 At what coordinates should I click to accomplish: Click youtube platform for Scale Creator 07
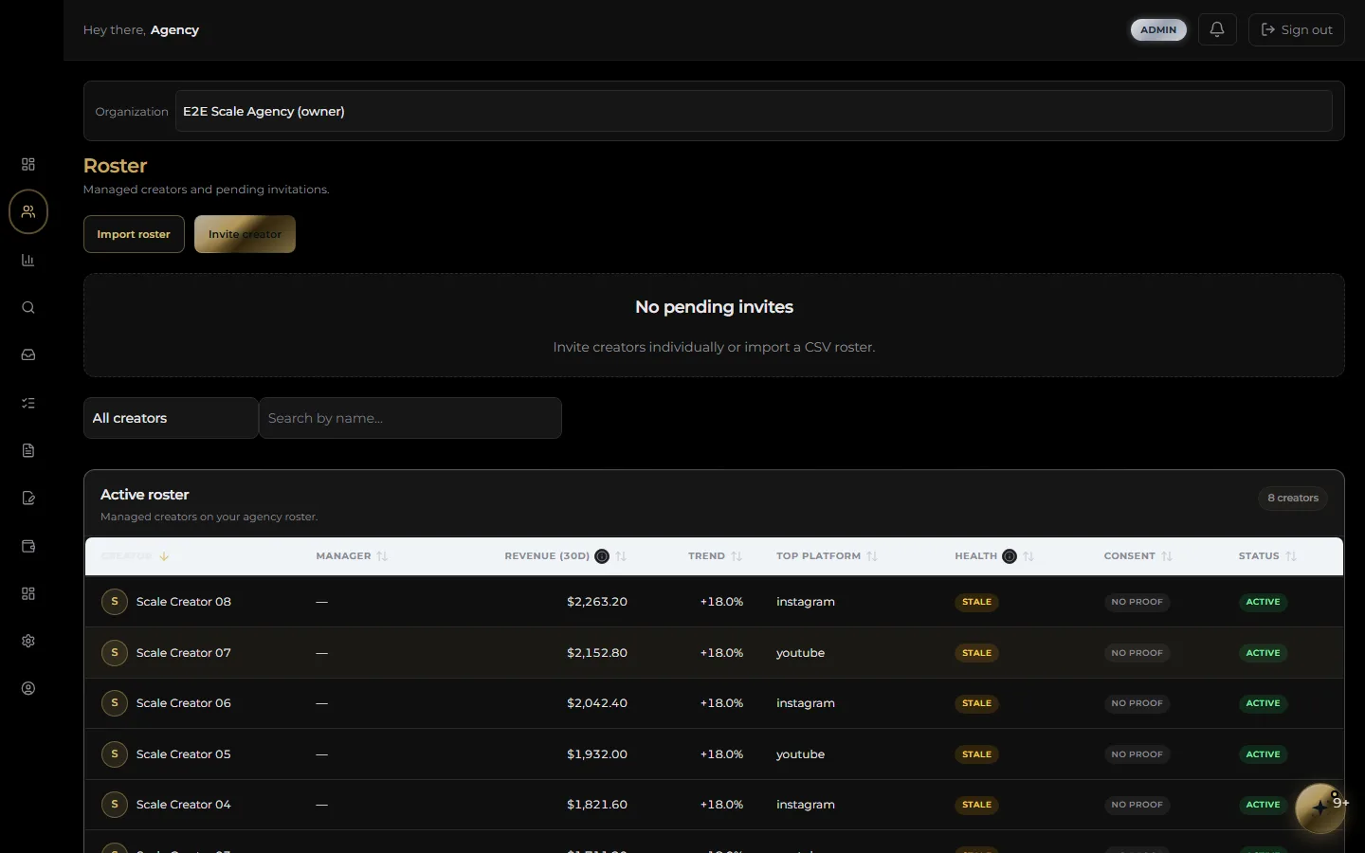tap(800, 653)
